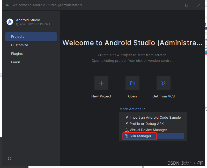Click the Android title bar icon
Screen dimensions: 207x168
pos(7,5)
